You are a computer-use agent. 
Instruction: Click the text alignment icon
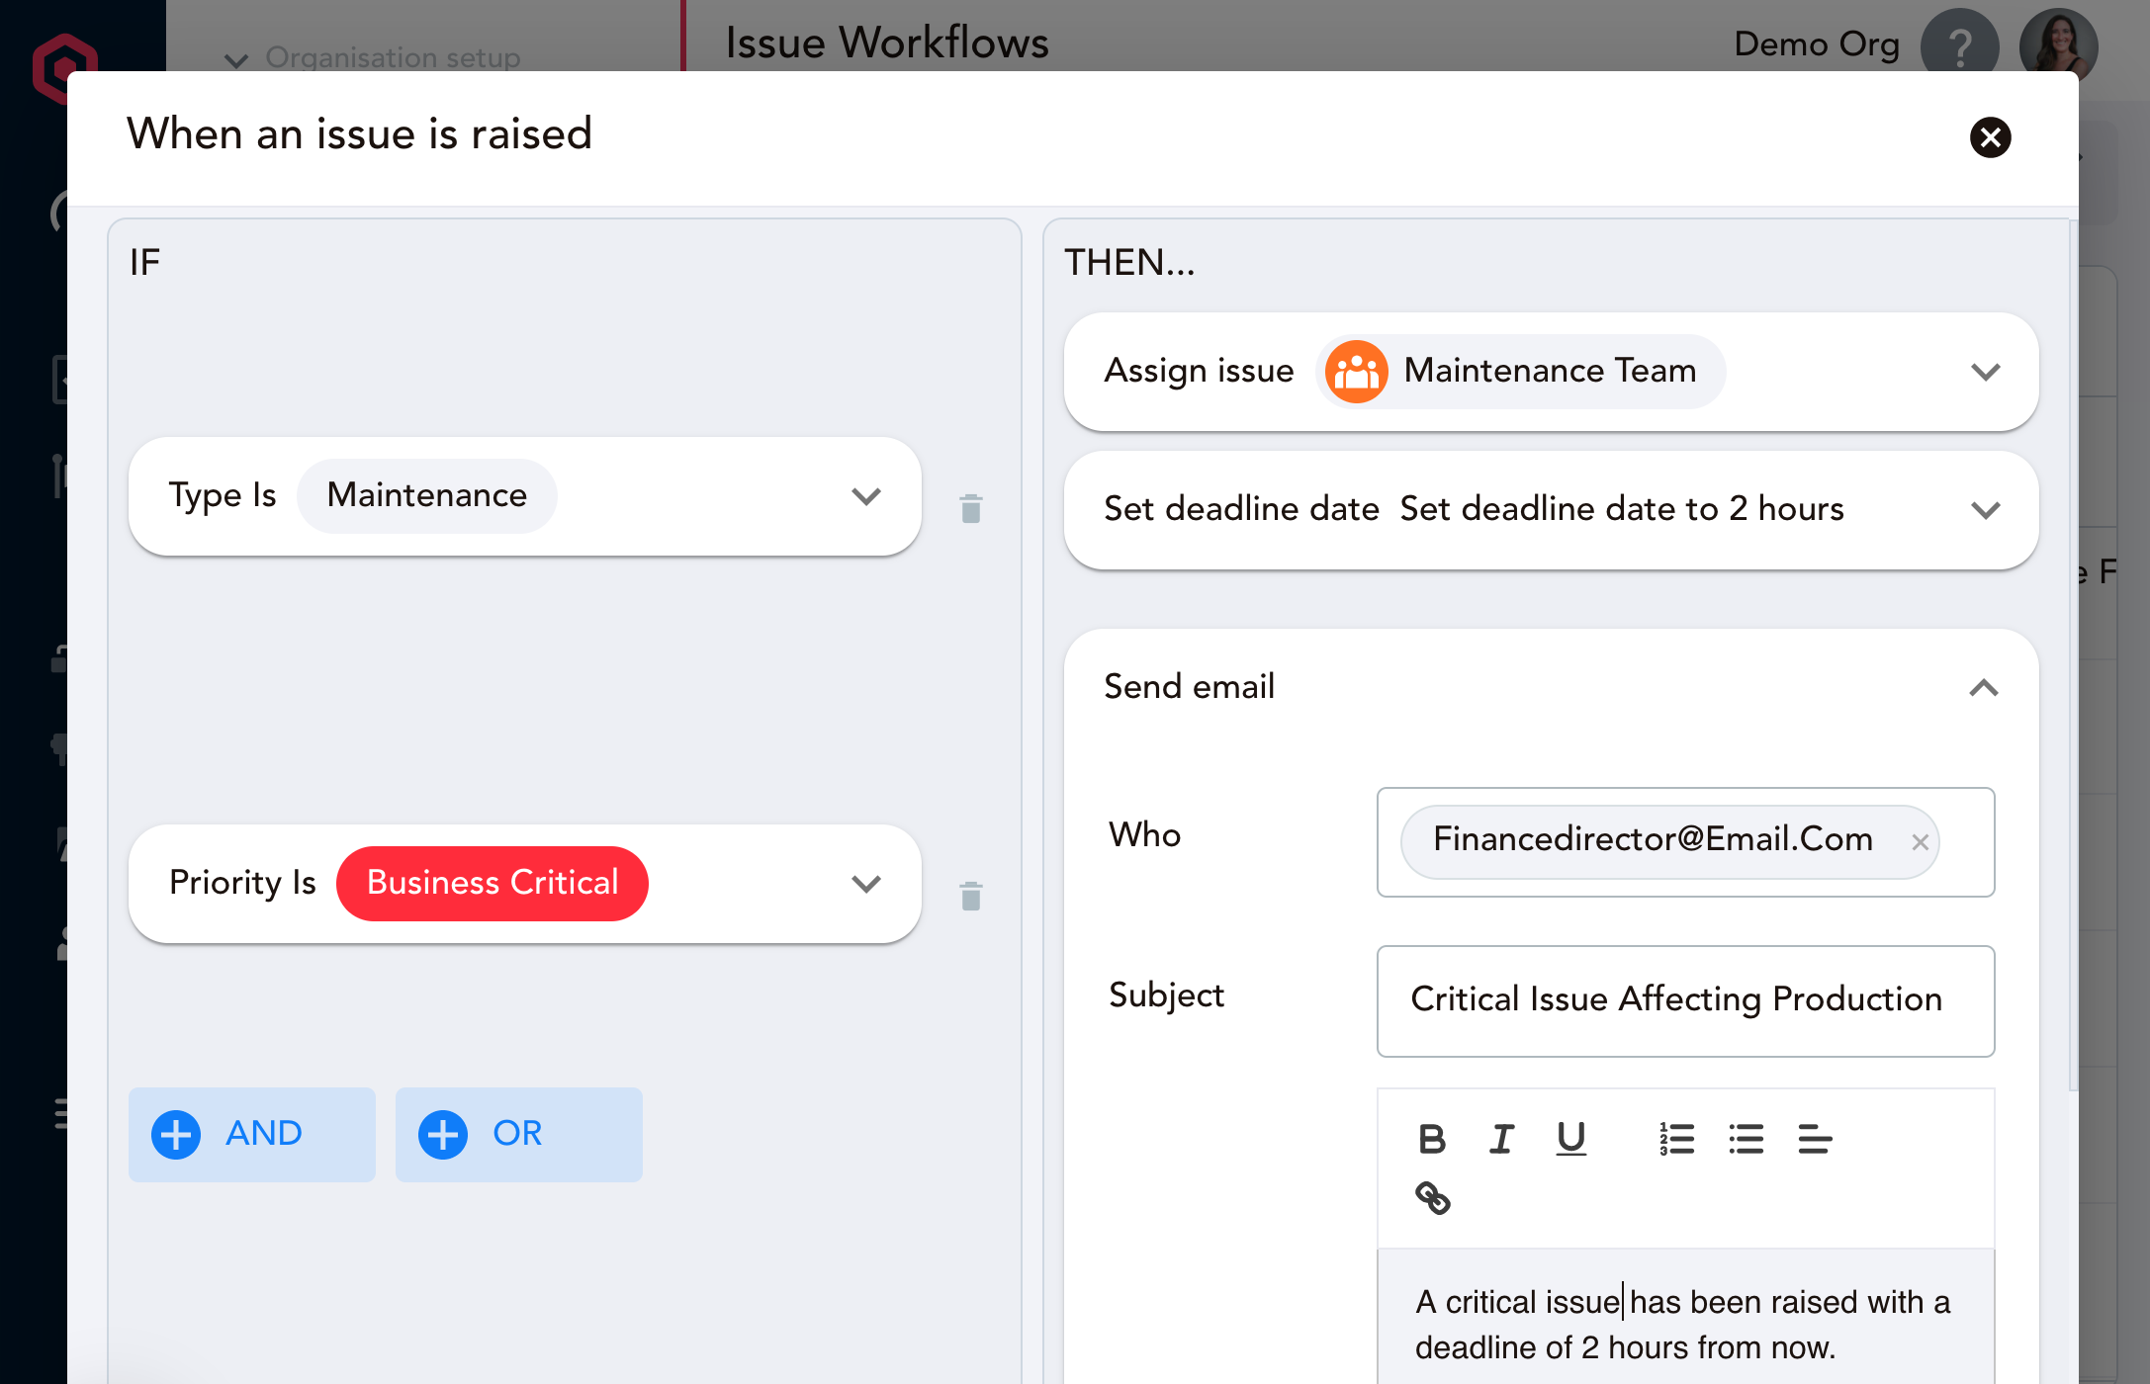coord(1814,1139)
